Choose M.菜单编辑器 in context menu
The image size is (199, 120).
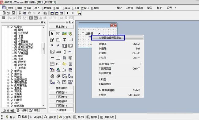118,90
